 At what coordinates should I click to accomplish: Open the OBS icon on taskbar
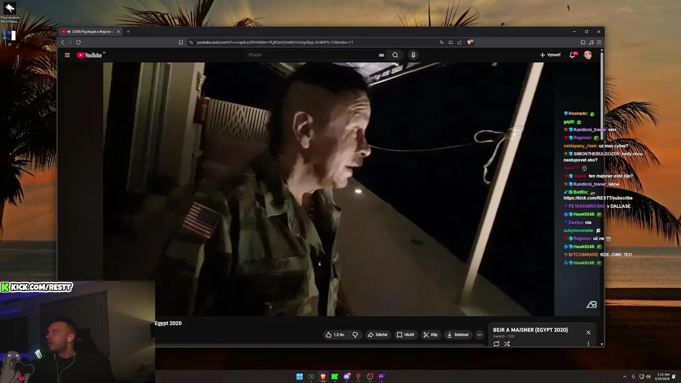click(370, 377)
